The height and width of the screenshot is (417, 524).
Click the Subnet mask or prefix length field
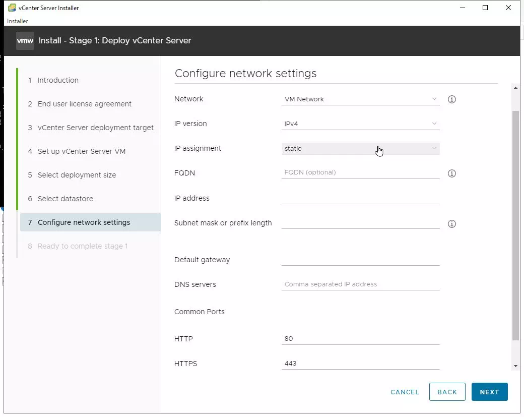[360, 223]
